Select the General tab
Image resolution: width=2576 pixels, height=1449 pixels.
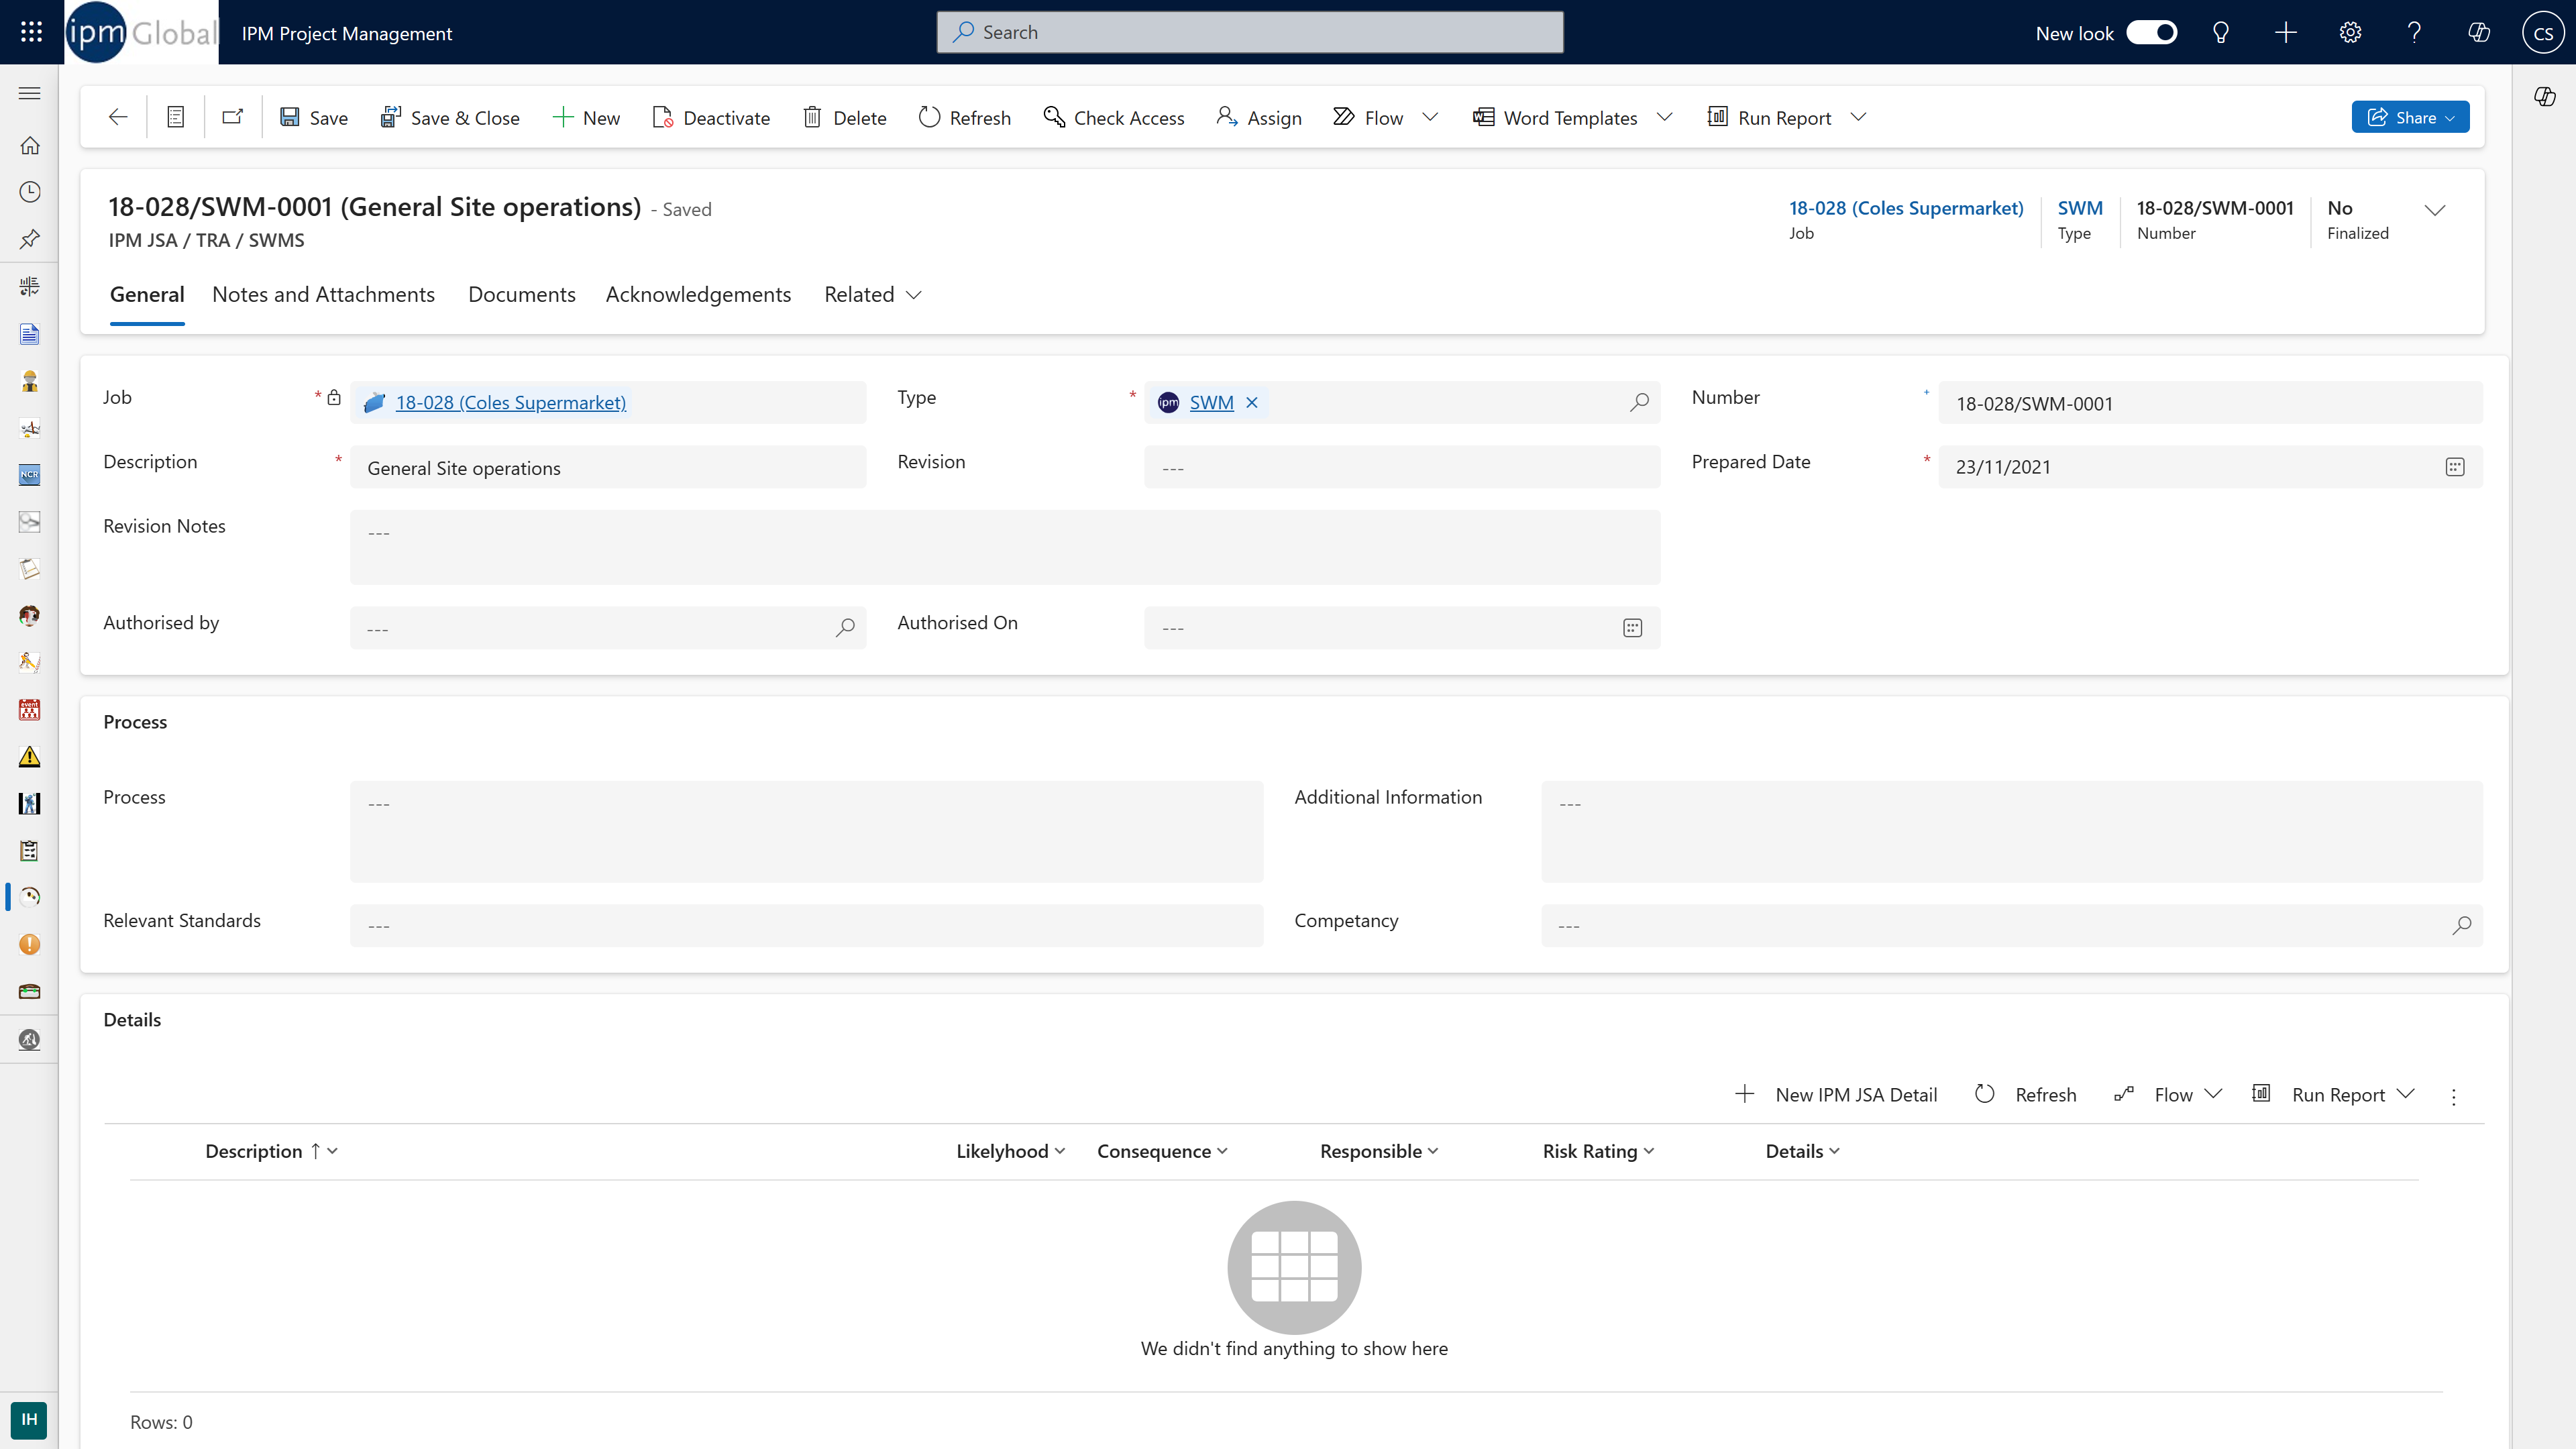(x=147, y=295)
